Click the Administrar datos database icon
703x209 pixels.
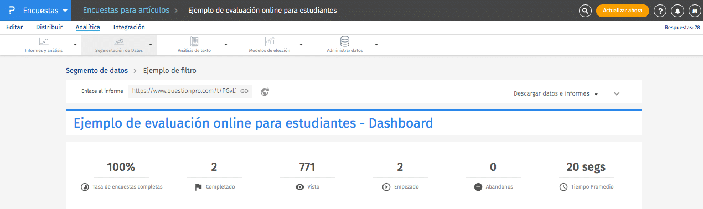tap(345, 41)
